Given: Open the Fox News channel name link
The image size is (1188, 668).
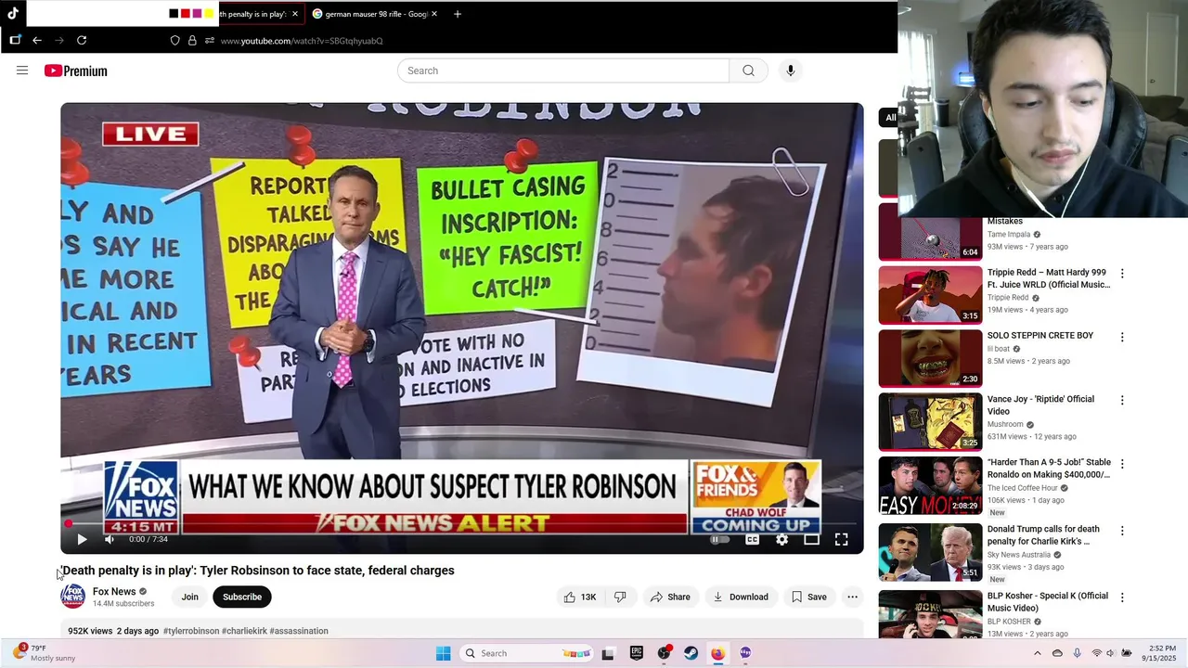Looking at the screenshot, I should pos(114,591).
